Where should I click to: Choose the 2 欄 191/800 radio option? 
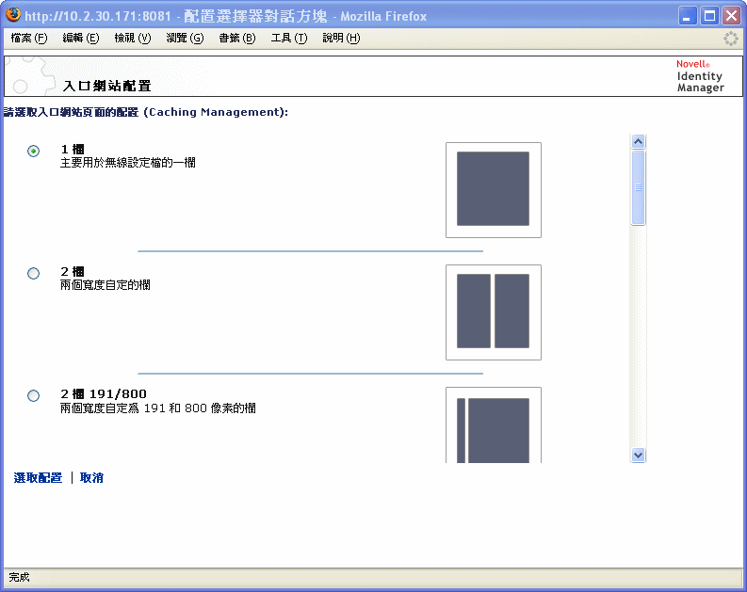(33, 395)
